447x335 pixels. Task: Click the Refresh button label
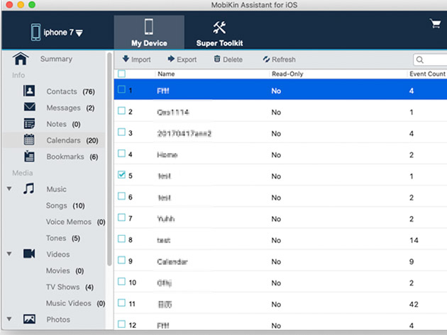pyautogui.click(x=284, y=59)
